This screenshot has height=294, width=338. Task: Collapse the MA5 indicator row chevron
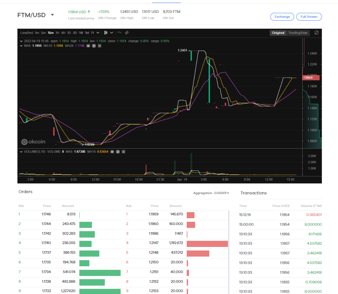21,46
